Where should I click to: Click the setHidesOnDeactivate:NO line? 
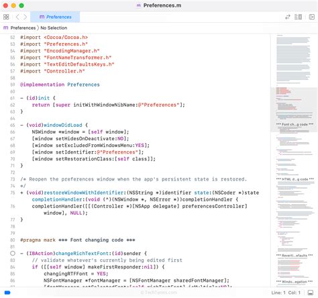pyautogui.click(x=81, y=139)
